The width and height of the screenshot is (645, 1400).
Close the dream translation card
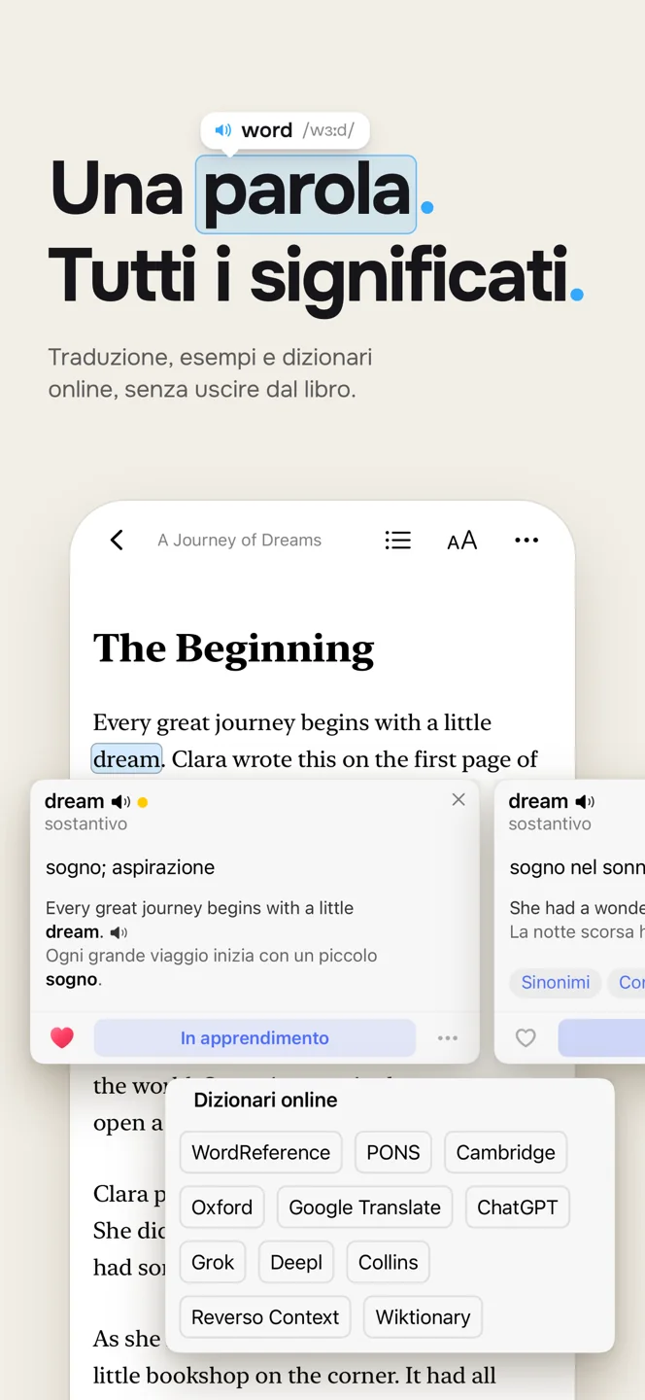[458, 799]
